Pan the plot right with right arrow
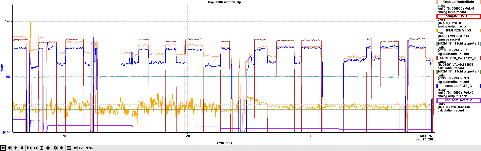Viewport: 481px width, 151px height. 9,148
